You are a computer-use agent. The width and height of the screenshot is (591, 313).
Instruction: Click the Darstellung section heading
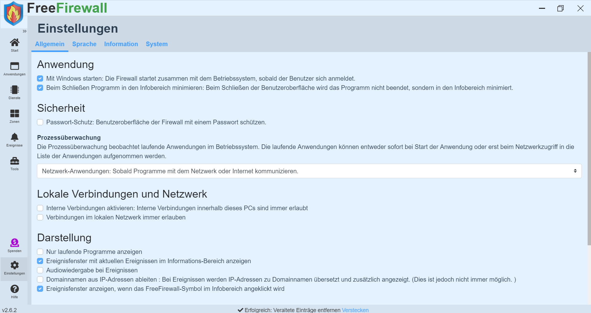pyautogui.click(x=64, y=238)
